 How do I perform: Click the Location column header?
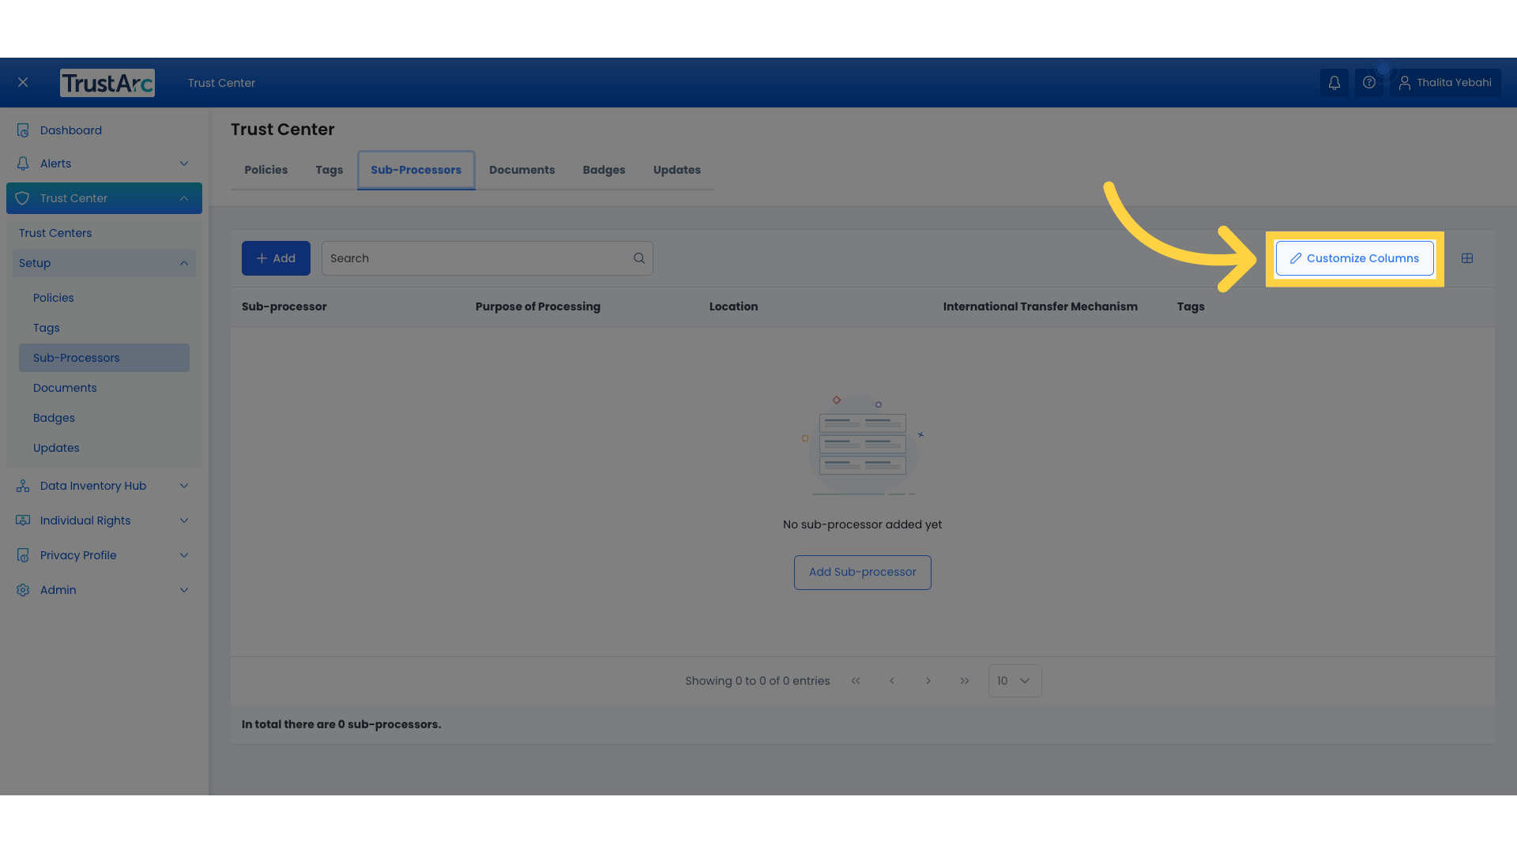click(x=733, y=306)
